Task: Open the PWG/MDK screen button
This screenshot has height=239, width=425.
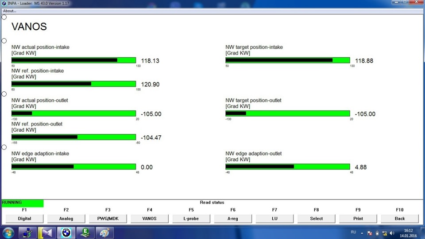Action: click(x=108, y=219)
